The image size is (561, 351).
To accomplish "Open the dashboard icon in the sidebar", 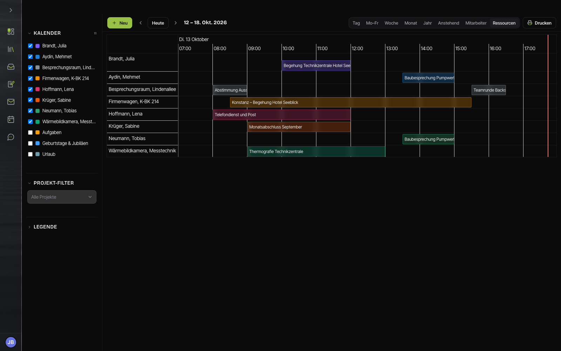I will coord(11,32).
